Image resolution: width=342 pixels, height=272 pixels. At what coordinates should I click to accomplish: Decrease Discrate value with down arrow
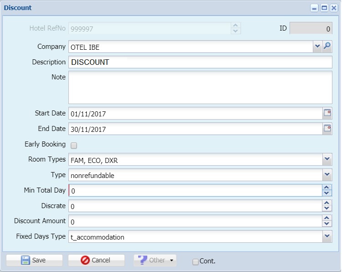[x=326, y=208]
